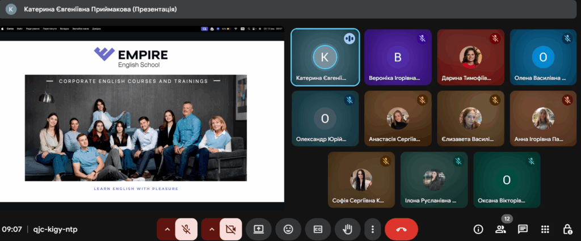
Task: Raise hand using the hand icon
Action: pos(347,229)
